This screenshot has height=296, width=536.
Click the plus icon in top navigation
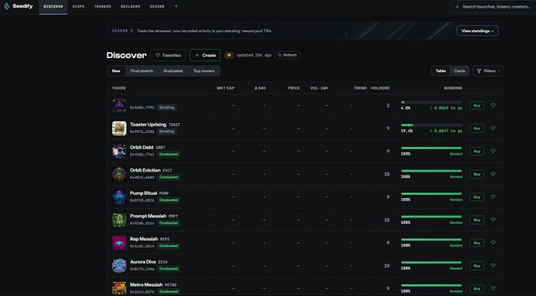[x=176, y=6]
